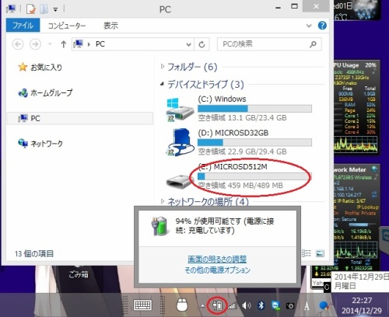
Task: Switch to the details view icon
Action: 307,253
